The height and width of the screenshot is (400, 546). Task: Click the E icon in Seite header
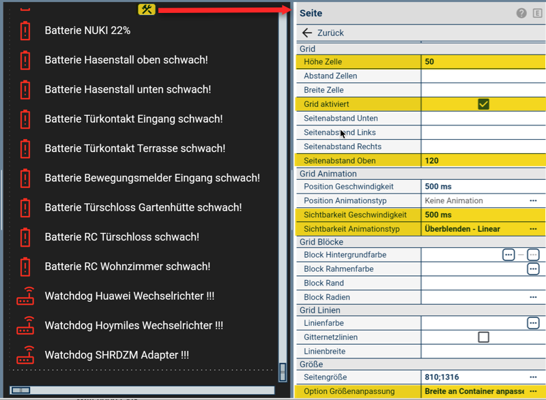[537, 13]
